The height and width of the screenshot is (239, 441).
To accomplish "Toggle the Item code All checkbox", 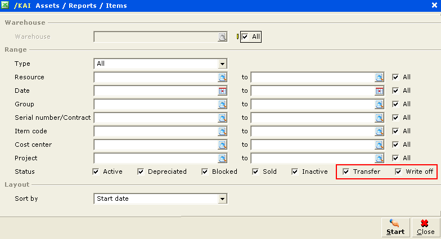I will click(x=395, y=131).
